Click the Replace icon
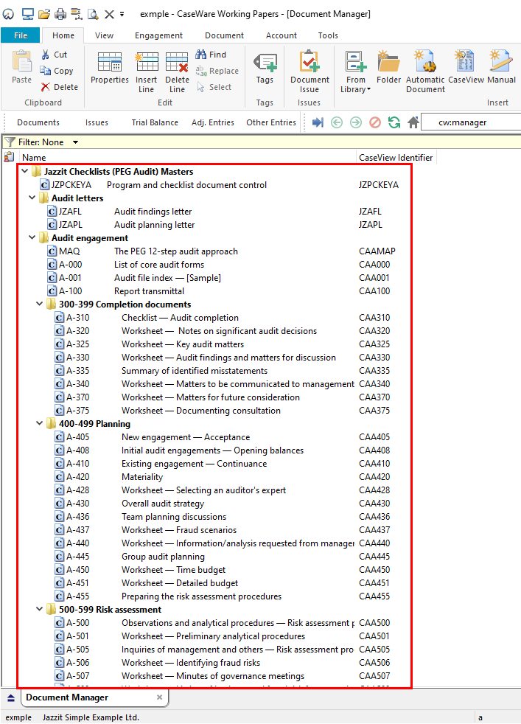 [x=200, y=71]
